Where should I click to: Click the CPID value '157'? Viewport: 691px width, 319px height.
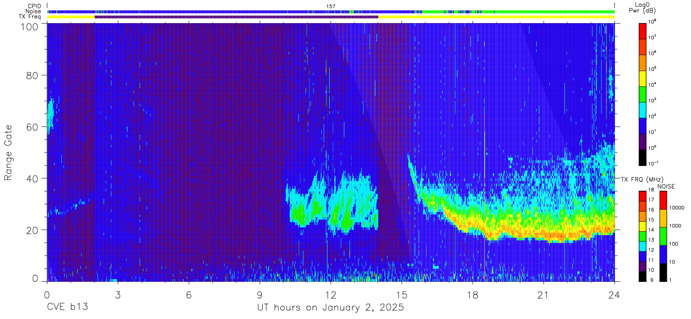331,6
